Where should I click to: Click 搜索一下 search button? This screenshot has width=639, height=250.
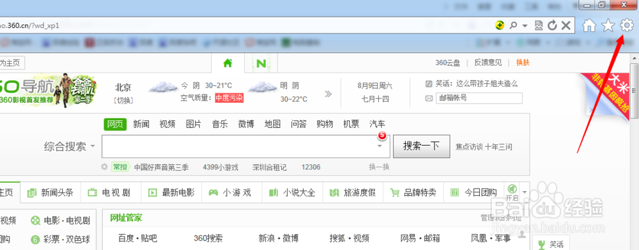[421, 146]
